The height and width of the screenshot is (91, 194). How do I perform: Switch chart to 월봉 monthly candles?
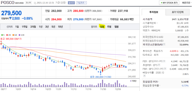pos(116,27)
